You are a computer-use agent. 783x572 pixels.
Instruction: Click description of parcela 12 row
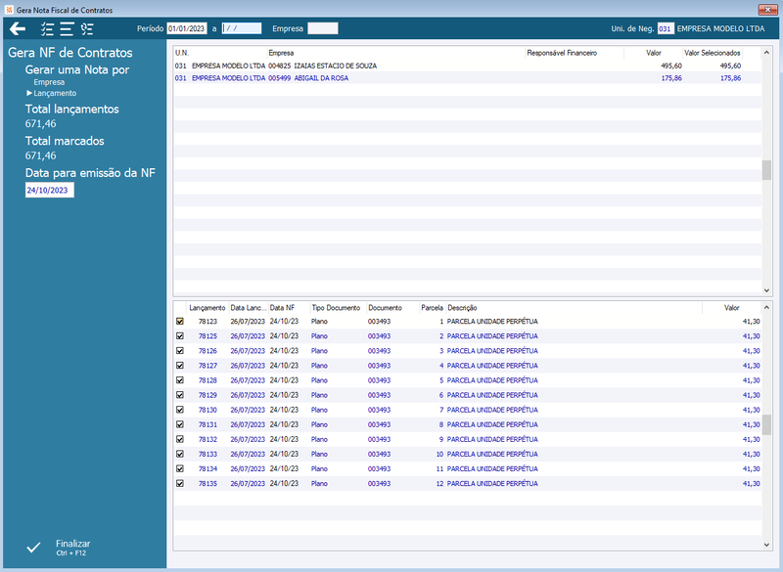[x=492, y=484]
